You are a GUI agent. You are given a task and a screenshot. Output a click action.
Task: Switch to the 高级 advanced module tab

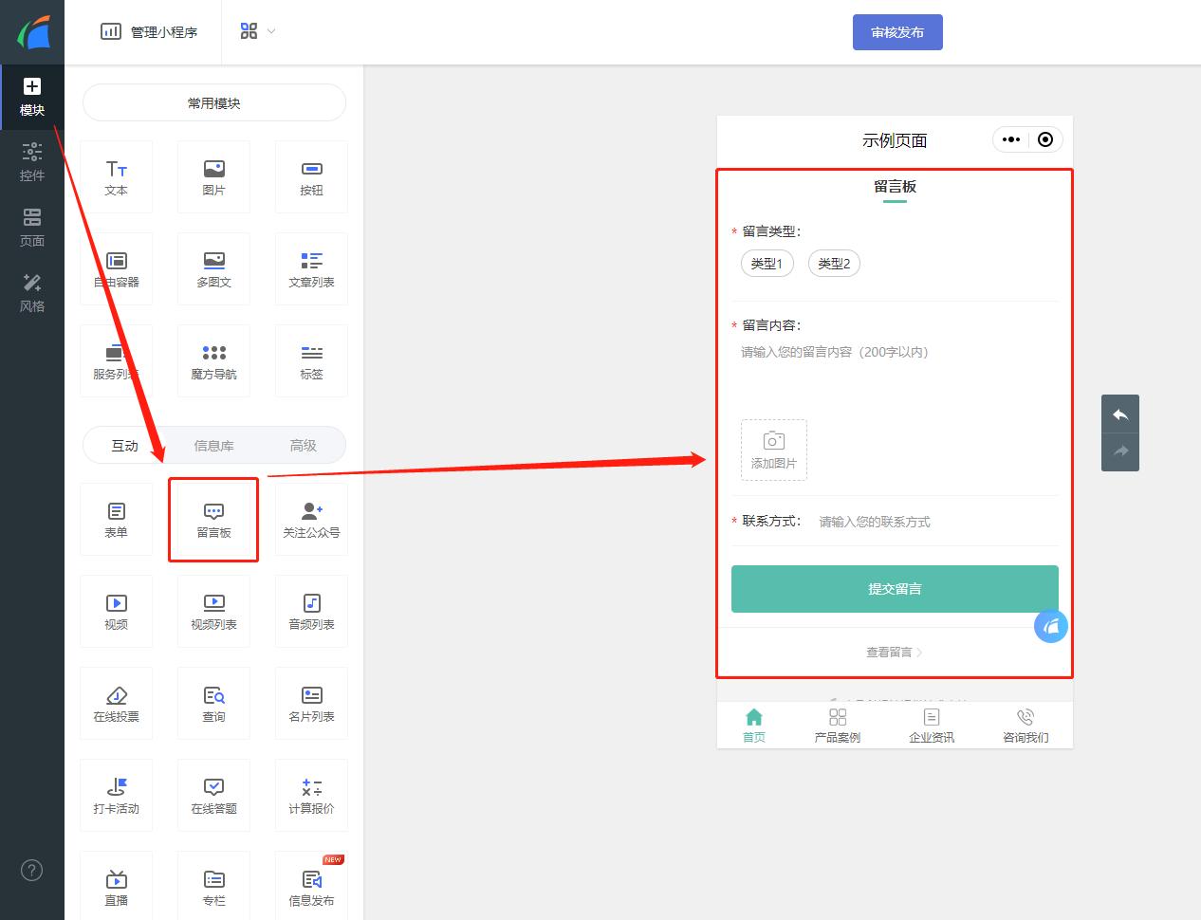pyautogui.click(x=304, y=444)
